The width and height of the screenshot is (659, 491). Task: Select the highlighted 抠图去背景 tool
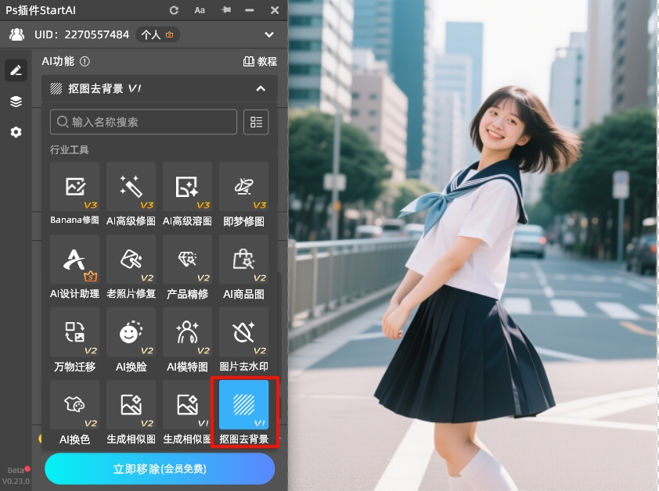point(243,407)
